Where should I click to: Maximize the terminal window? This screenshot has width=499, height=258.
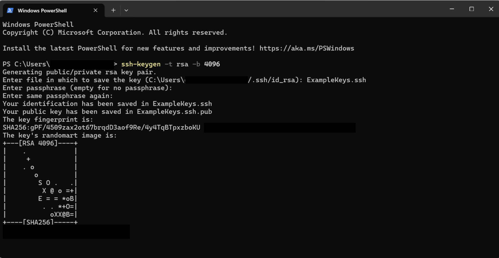tap(471, 9)
